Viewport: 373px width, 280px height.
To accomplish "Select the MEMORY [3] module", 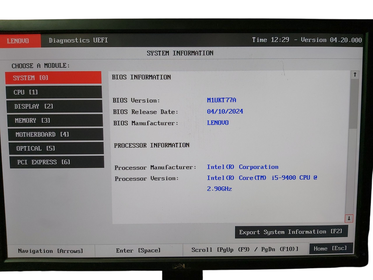I will pyautogui.click(x=55, y=120).
